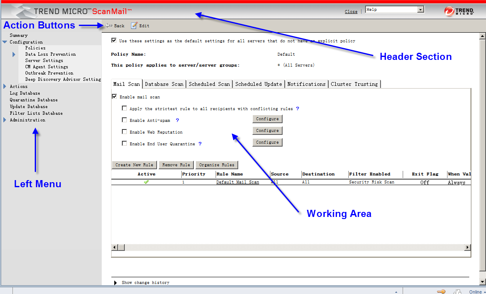The height and width of the screenshot is (294, 486).
Task: Open the Default Mail Scan rule link
Action: tap(237, 182)
